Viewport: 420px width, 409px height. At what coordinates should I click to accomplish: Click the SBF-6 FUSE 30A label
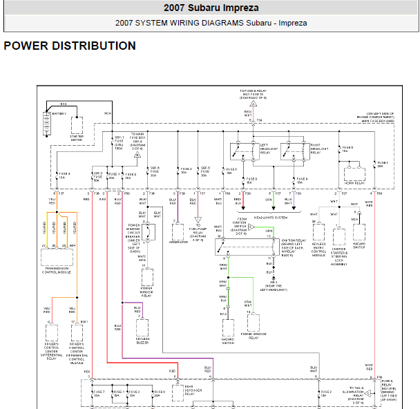coord(155,172)
